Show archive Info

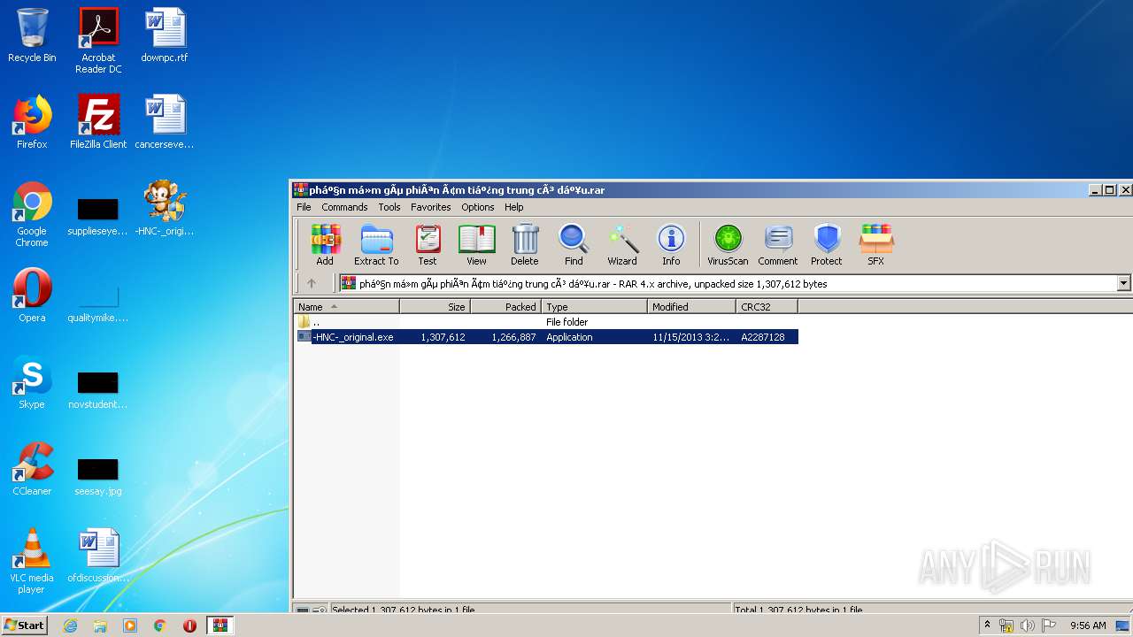pos(671,244)
